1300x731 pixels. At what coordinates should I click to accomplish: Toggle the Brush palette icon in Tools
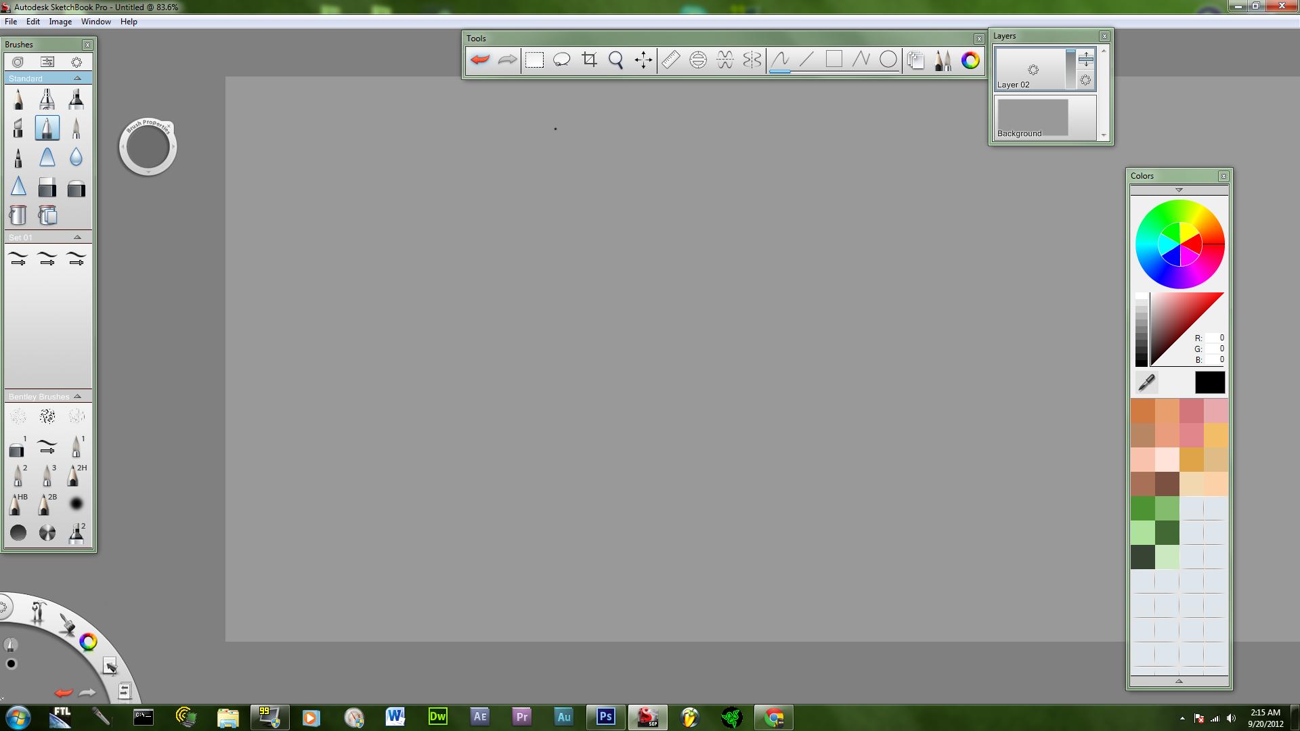(943, 60)
